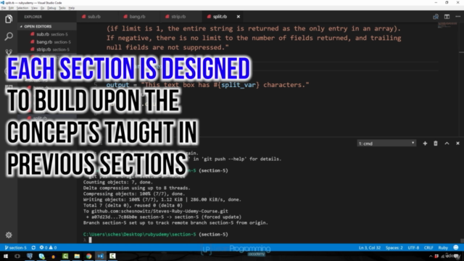Image resolution: width=464 pixels, height=261 pixels.
Task: Click the editor minimap
Action: click(448, 25)
